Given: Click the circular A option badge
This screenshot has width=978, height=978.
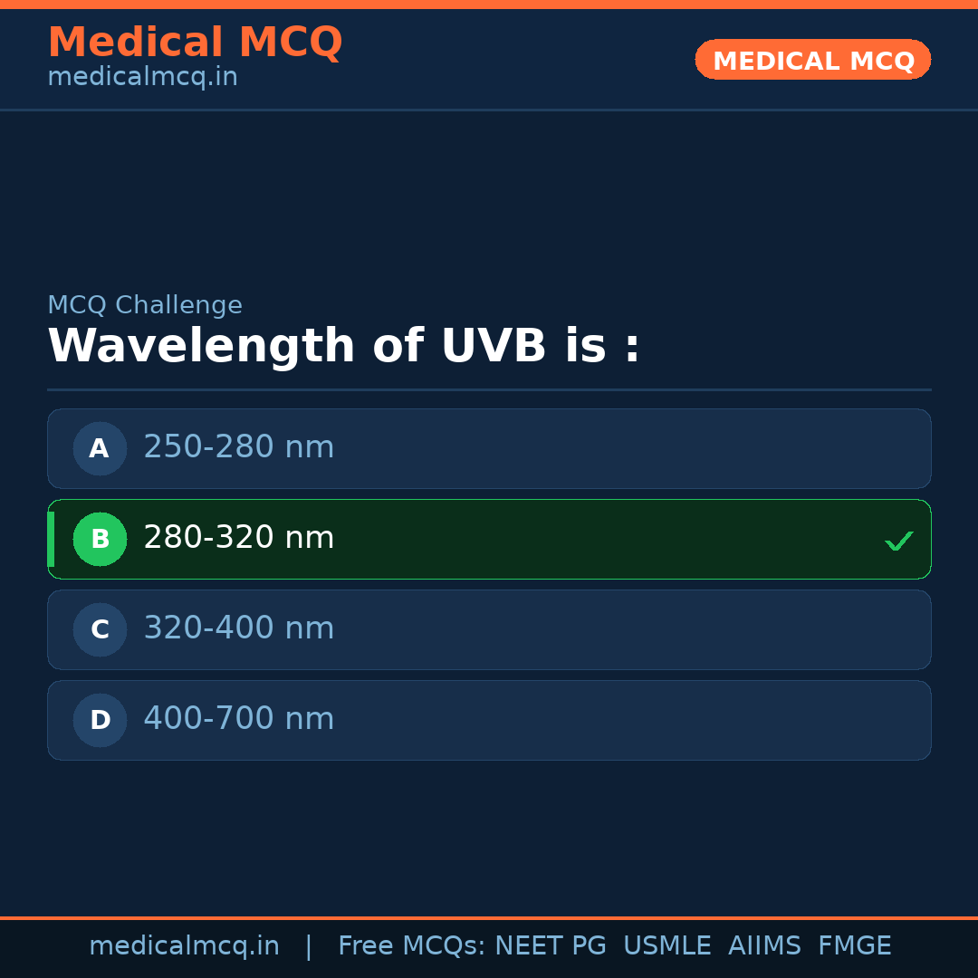Looking at the screenshot, I should coord(100,448).
